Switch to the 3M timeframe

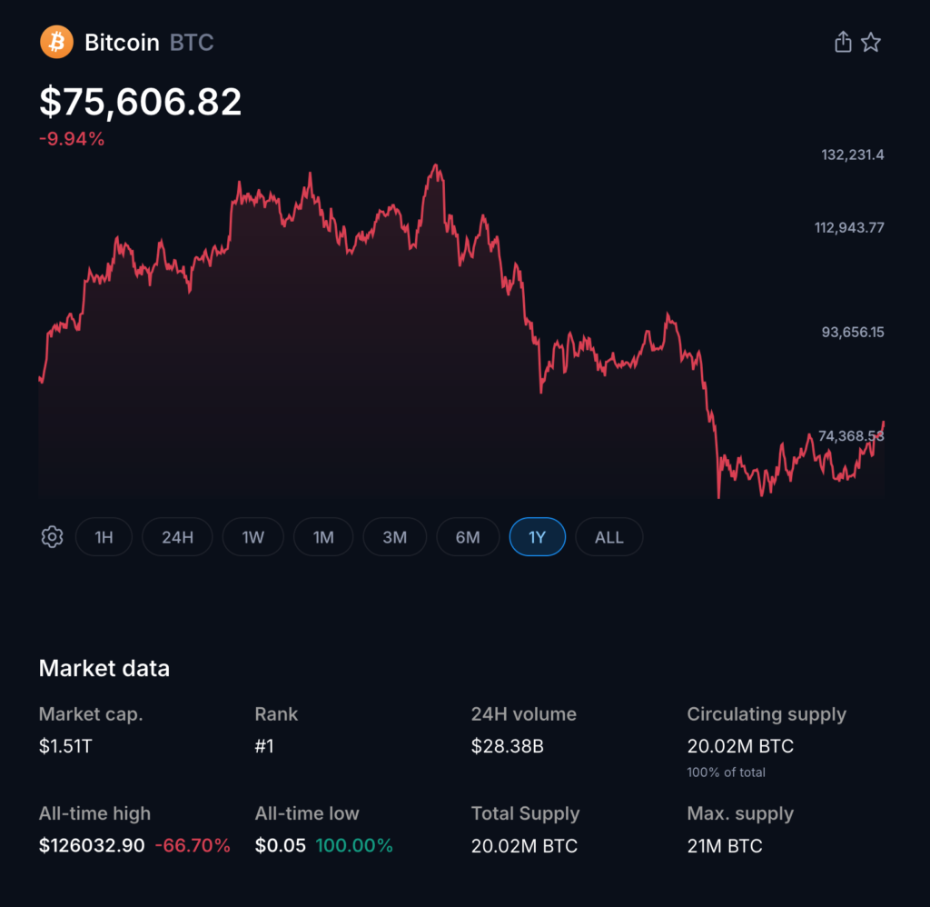point(394,537)
